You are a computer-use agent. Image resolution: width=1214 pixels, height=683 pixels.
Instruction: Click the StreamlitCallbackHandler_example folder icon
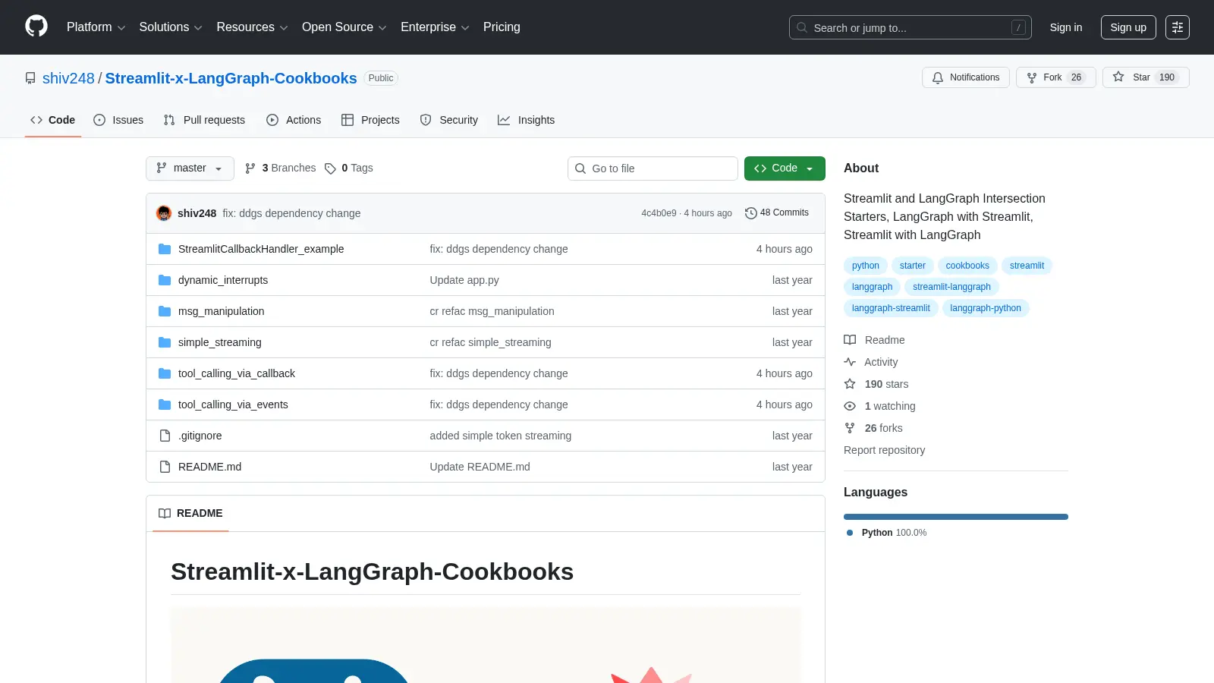[165, 249]
